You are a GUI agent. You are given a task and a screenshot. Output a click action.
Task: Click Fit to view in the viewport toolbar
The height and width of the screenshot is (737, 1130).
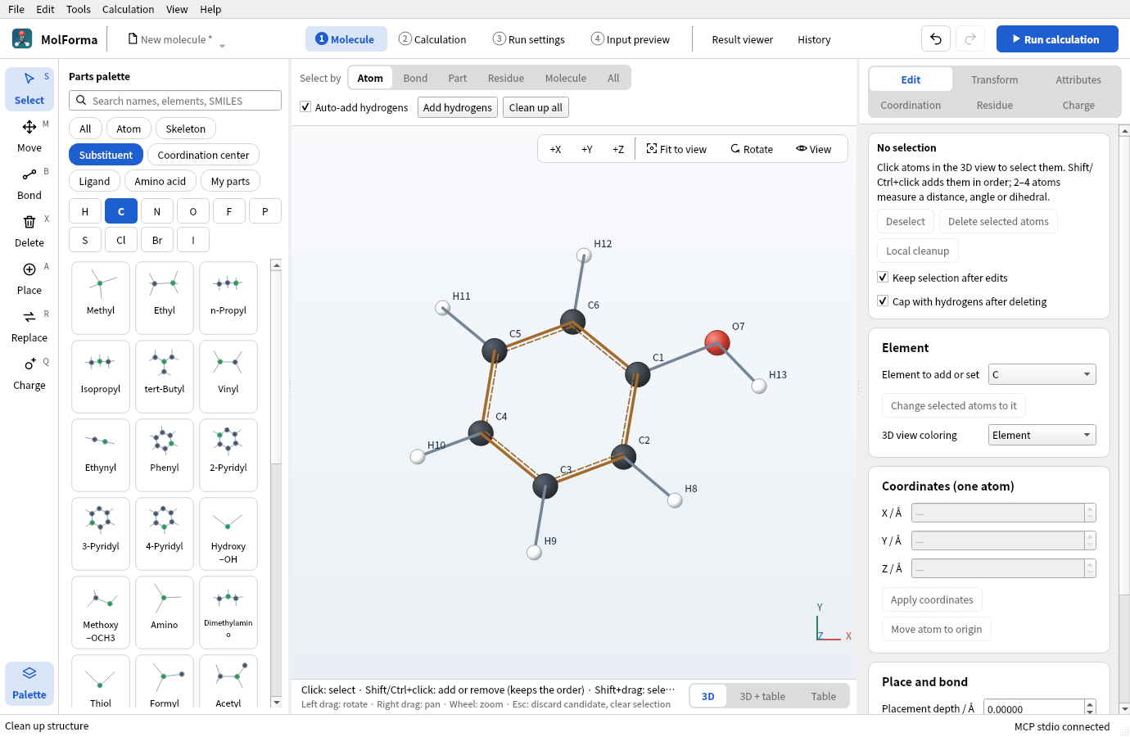676,149
